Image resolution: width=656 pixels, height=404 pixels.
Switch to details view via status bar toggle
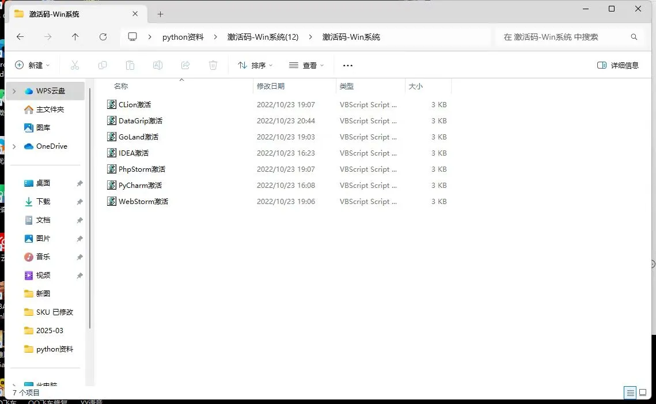pyautogui.click(x=630, y=392)
